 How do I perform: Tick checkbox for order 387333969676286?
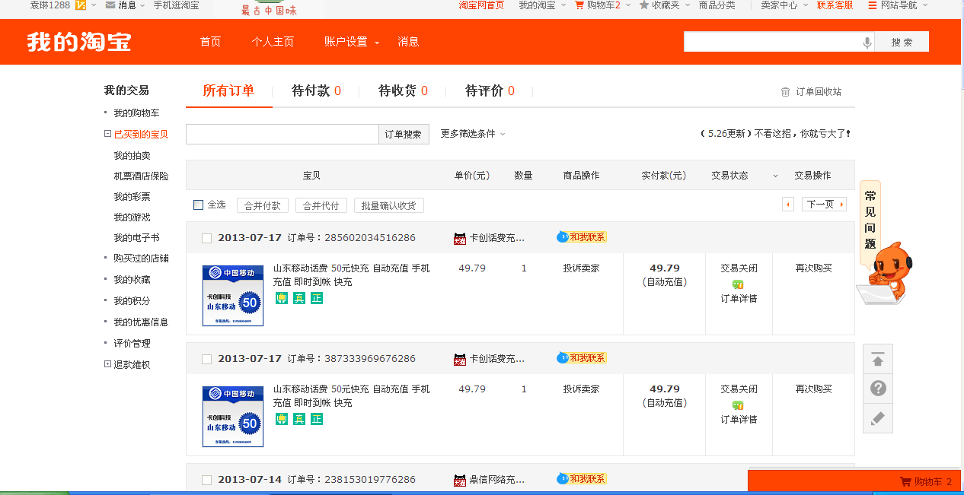[x=206, y=359]
